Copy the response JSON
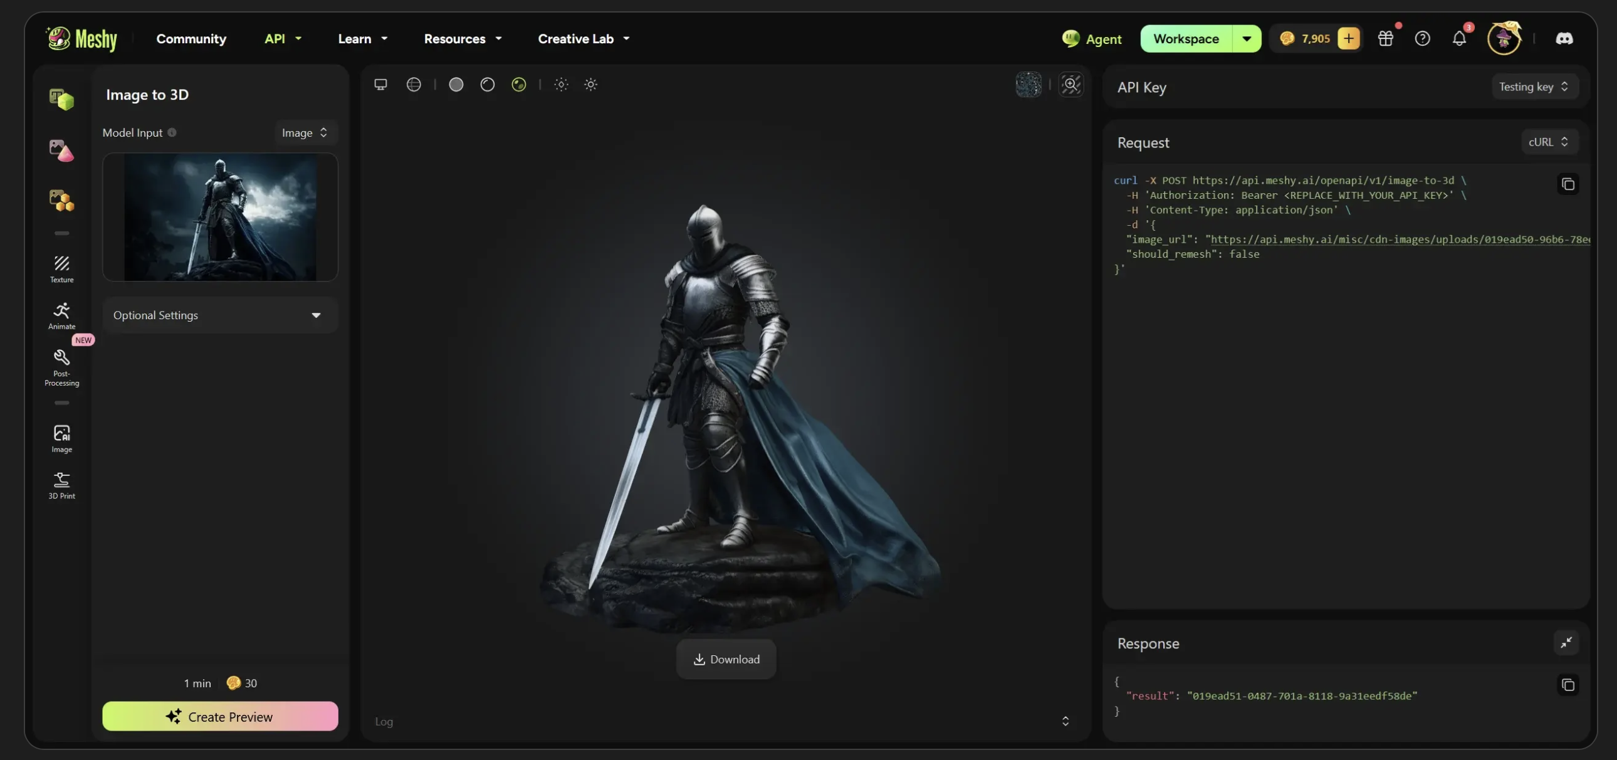 pos(1568,685)
